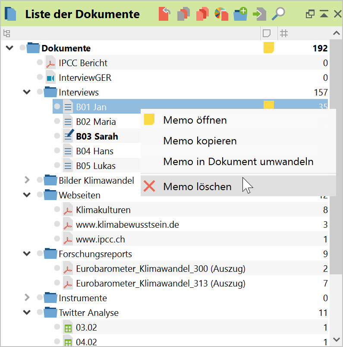Click the coded segments hash column header
Screen dimensions: 343x347
(284, 34)
